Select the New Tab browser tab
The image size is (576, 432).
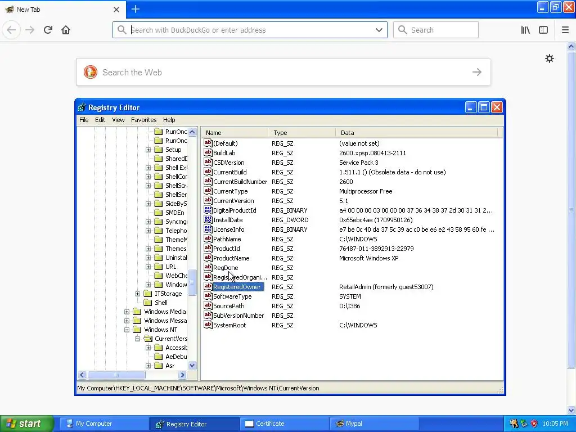[62, 10]
